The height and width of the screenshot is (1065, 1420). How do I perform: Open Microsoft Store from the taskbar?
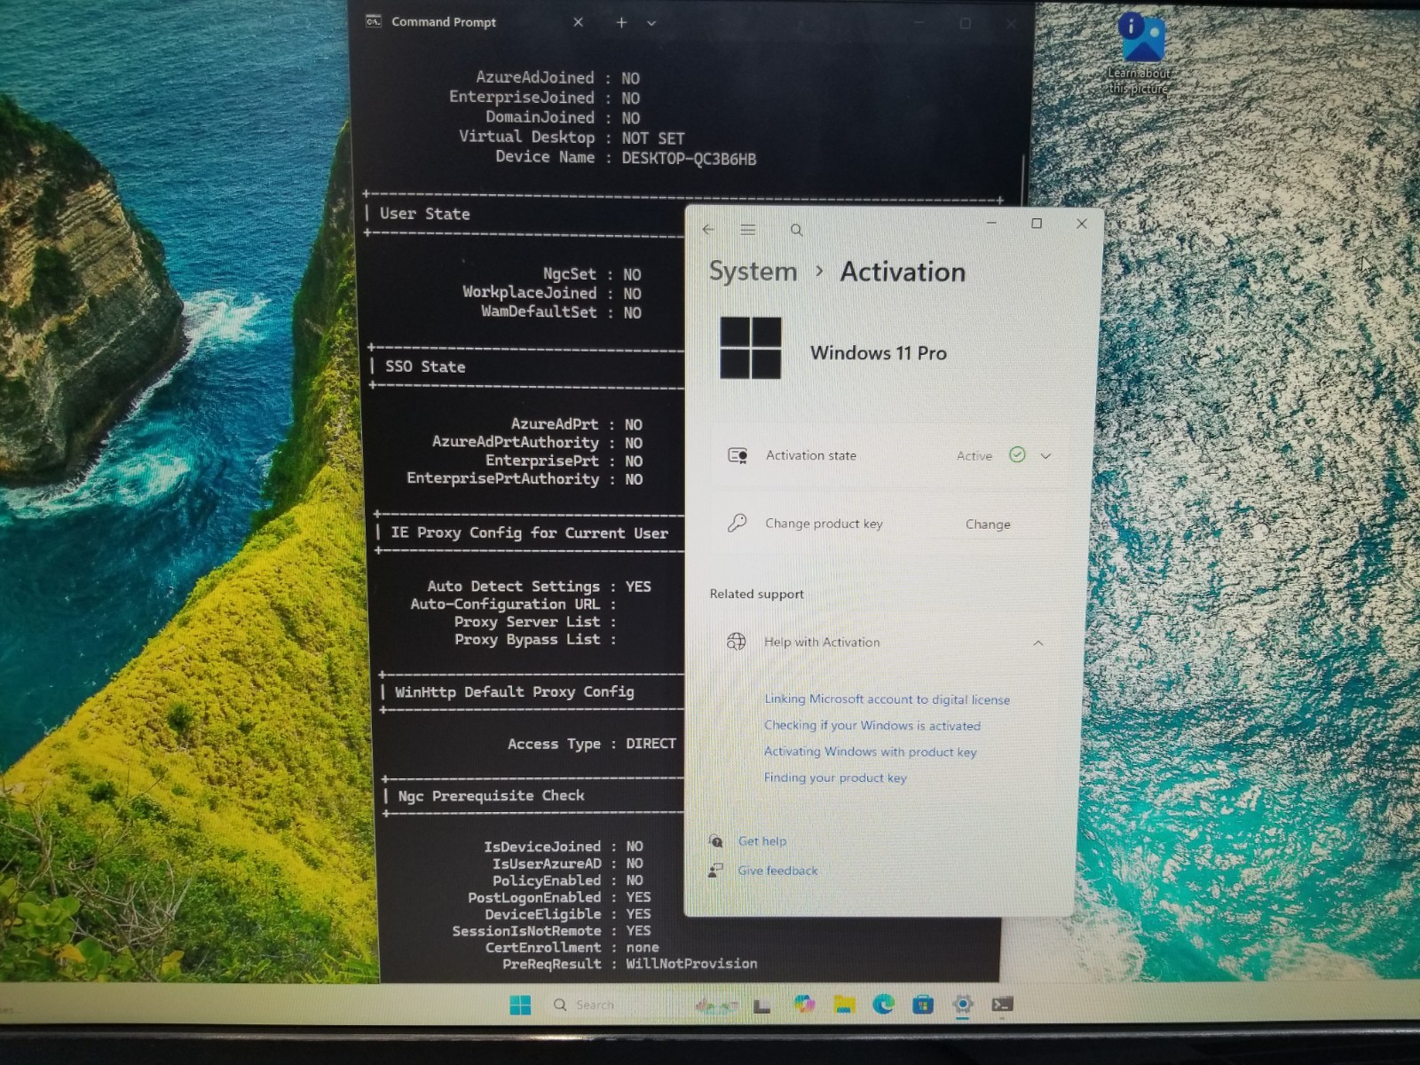pyautogui.click(x=923, y=1005)
